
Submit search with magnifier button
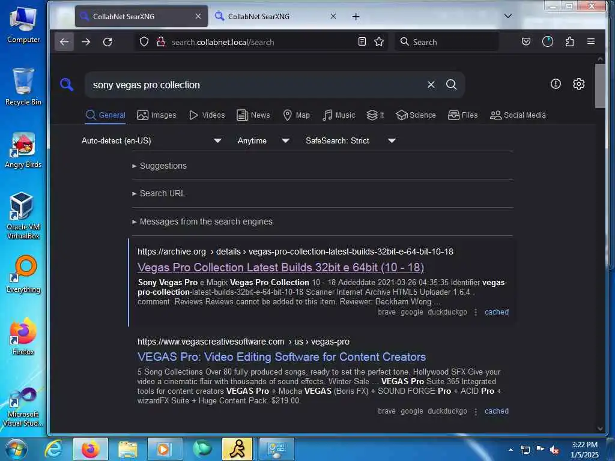(x=452, y=85)
